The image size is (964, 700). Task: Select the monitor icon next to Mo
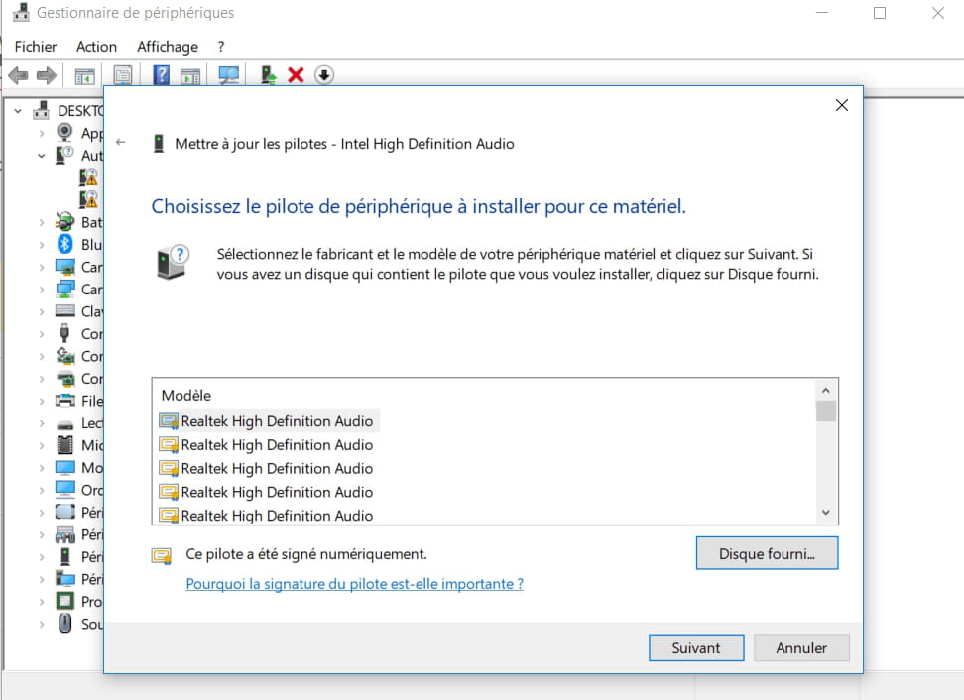pyautogui.click(x=65, y=468)
